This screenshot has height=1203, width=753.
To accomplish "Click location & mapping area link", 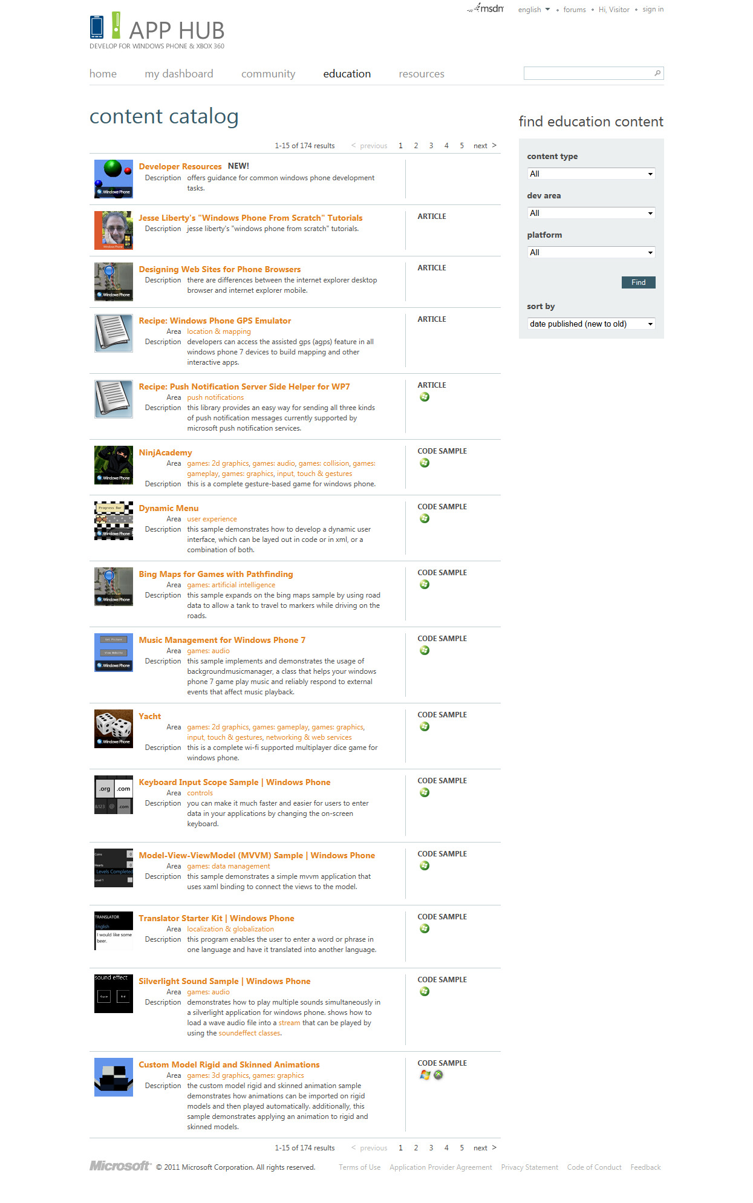I will click(219, 331).
